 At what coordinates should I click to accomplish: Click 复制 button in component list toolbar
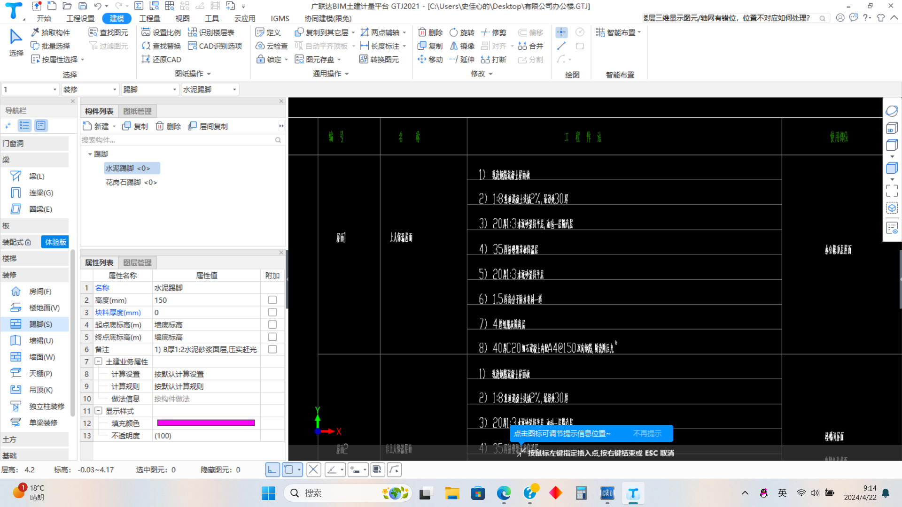pyautogui.click(x=135, y=126)
